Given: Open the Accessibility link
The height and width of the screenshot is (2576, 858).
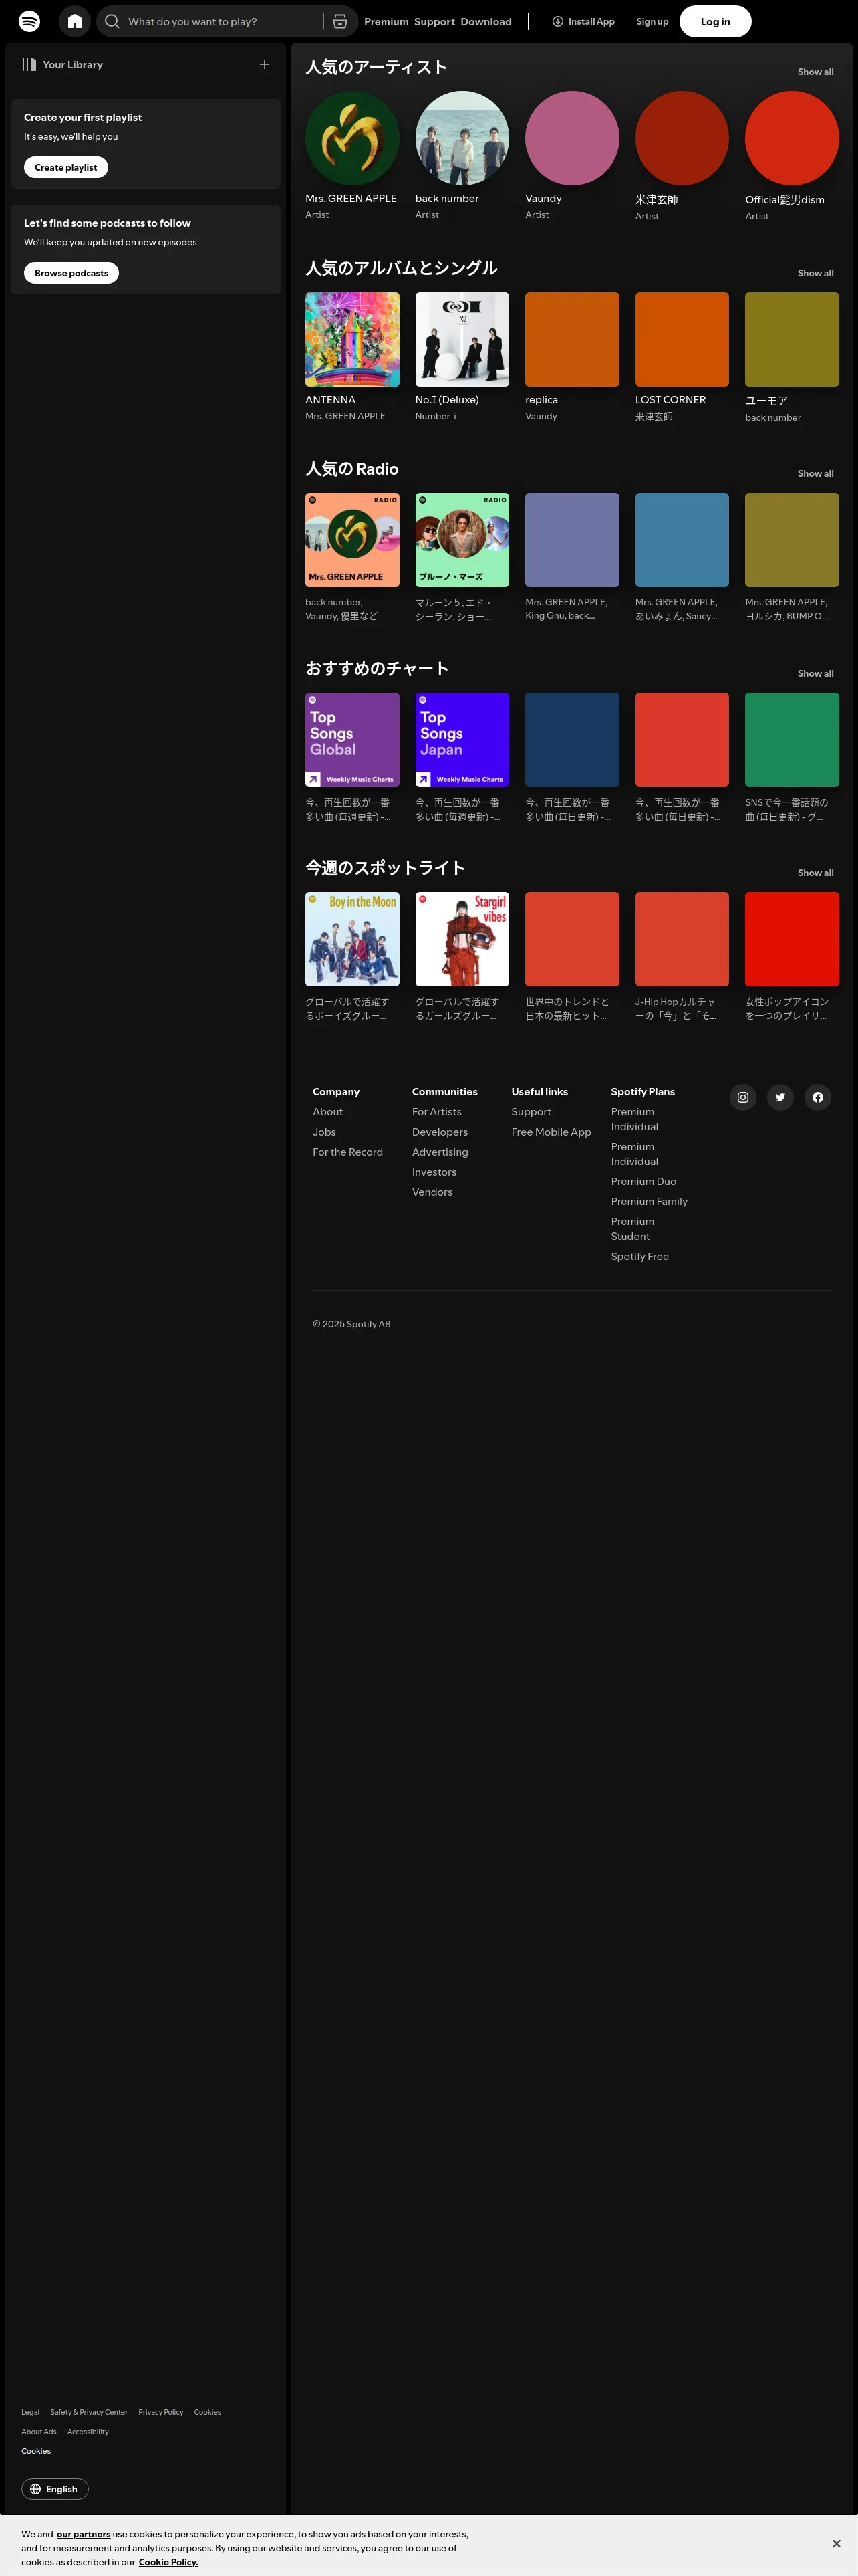Looking at the screenshot, I should point(88,2431).
